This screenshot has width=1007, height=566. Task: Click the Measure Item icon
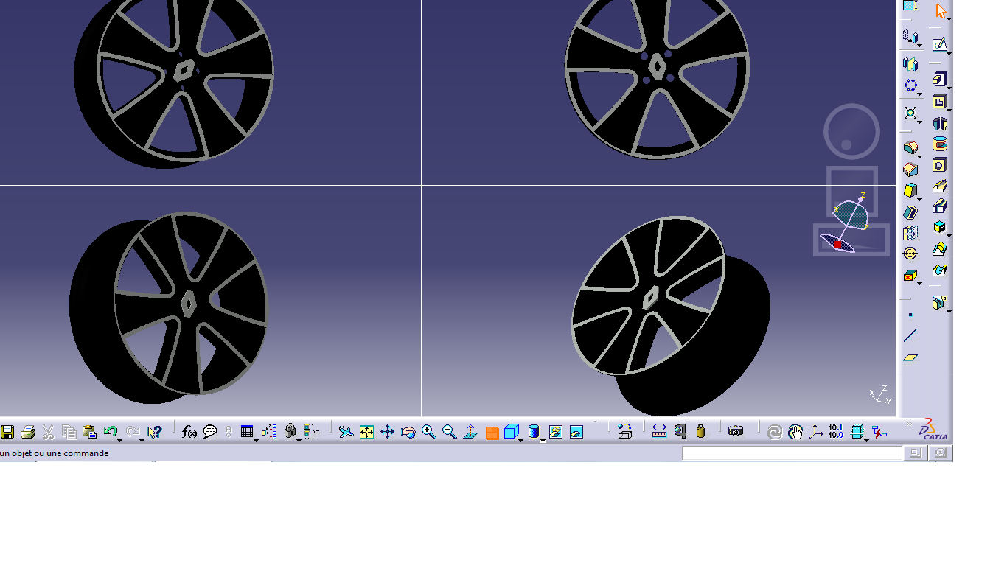[x=680, y=432]
